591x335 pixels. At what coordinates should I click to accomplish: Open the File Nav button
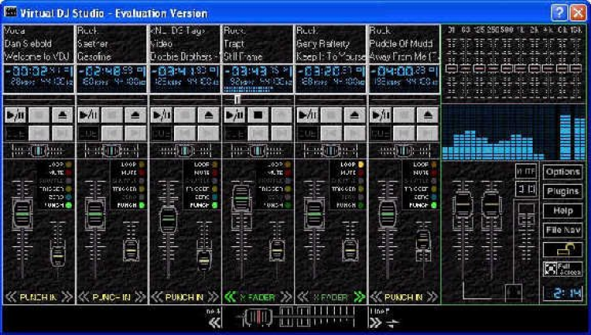click(563, 230)
